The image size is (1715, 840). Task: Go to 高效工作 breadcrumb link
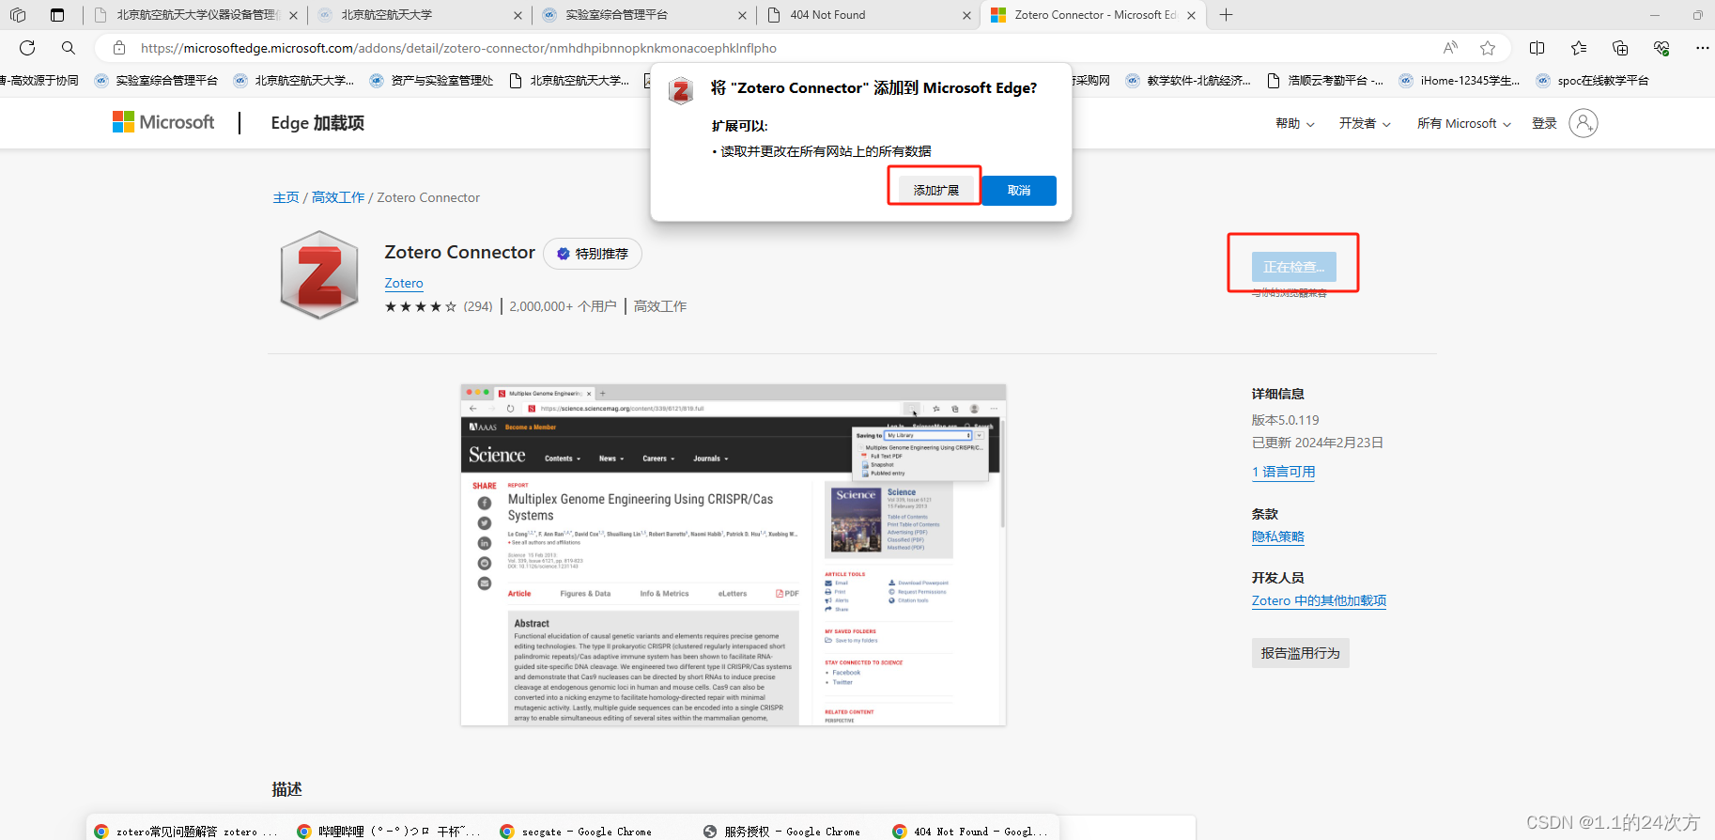338,197
